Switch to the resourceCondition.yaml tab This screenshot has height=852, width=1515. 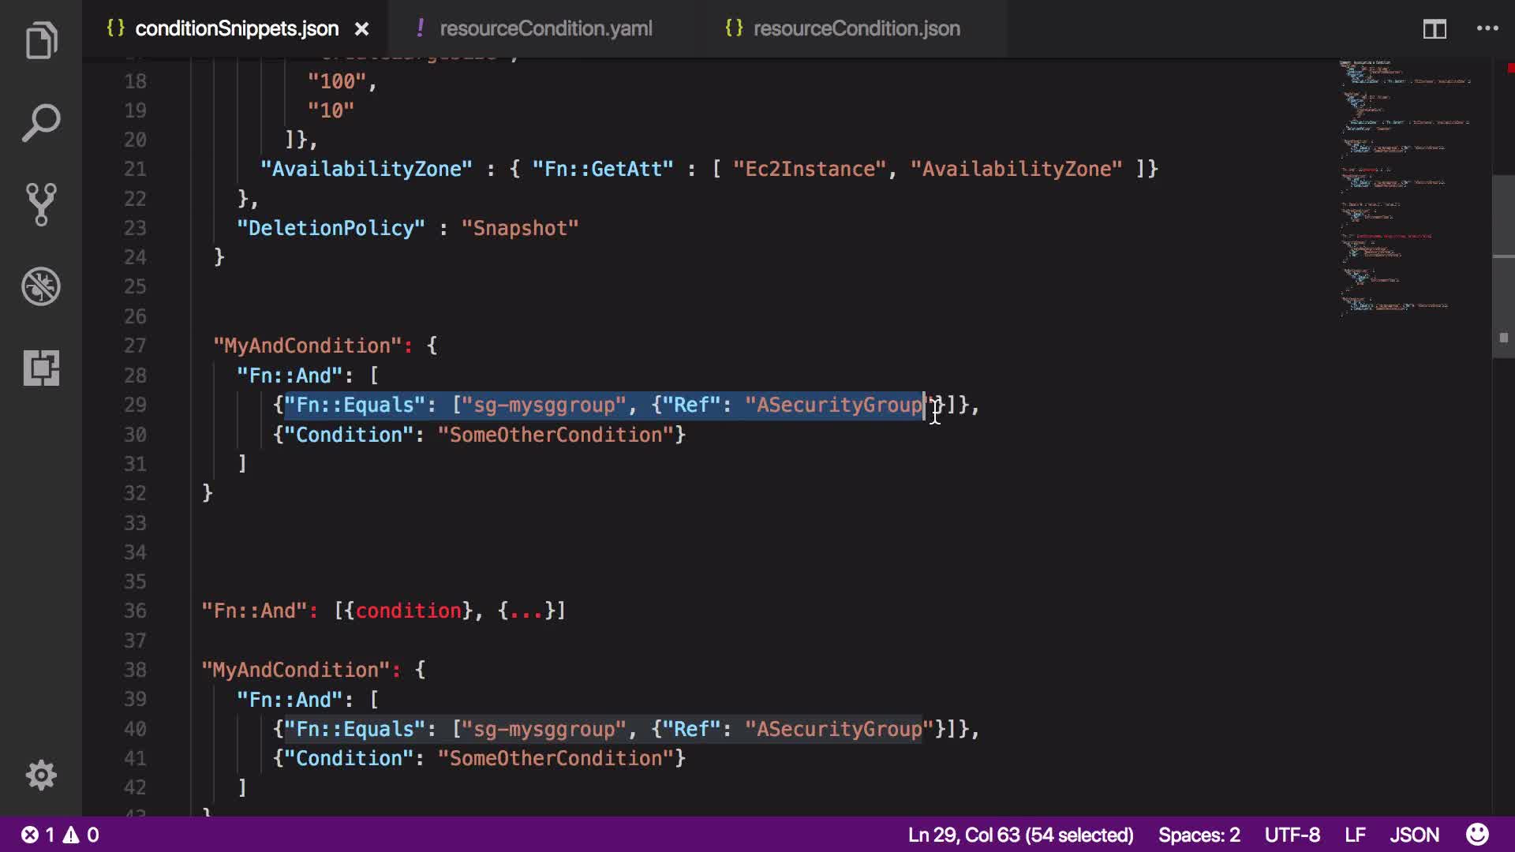pyautogui.click(x=545, y=29)
